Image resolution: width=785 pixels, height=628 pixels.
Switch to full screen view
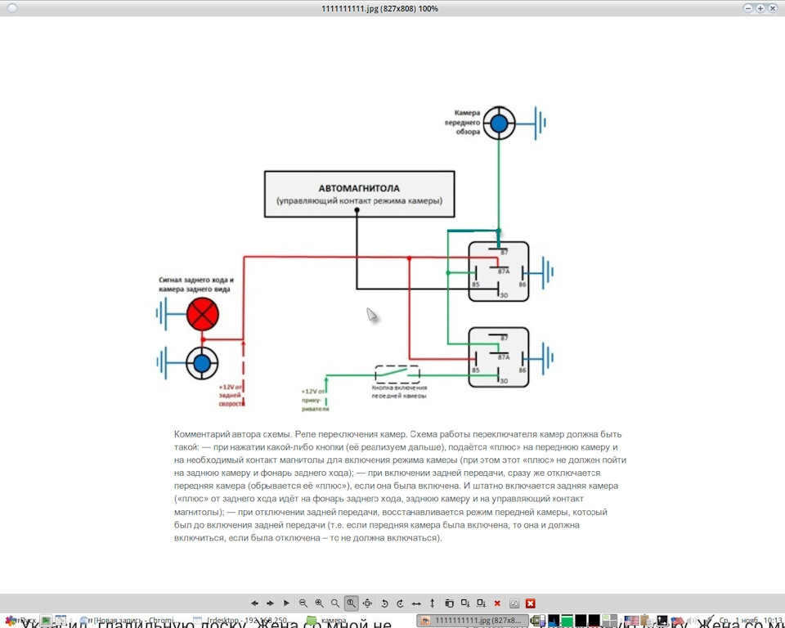point(367,603)
